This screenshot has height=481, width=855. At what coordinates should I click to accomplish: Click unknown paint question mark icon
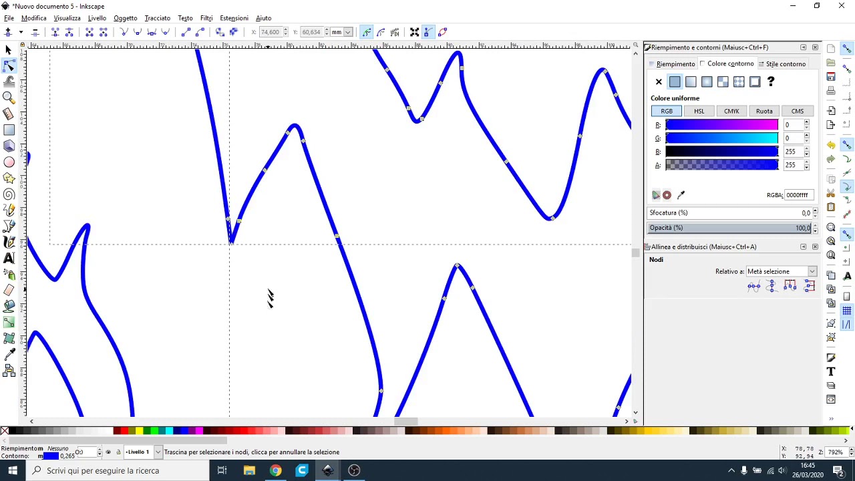click(x=771, y=82)
